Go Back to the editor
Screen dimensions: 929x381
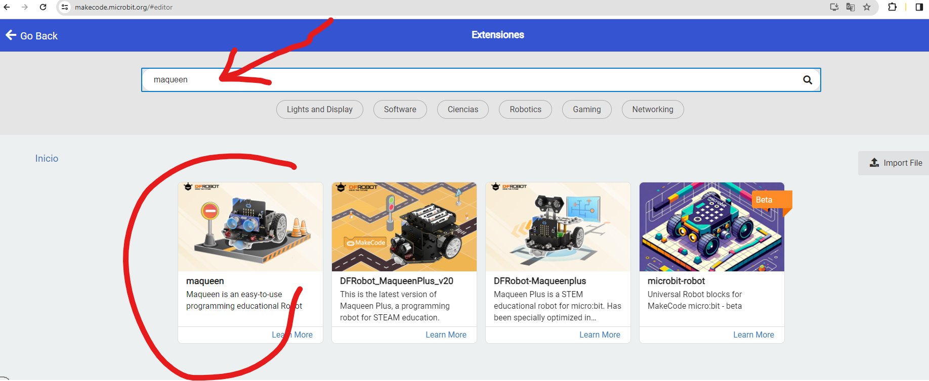point(32,35)
